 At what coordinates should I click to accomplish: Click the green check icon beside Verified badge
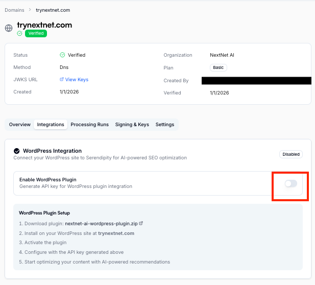[19, 33]
